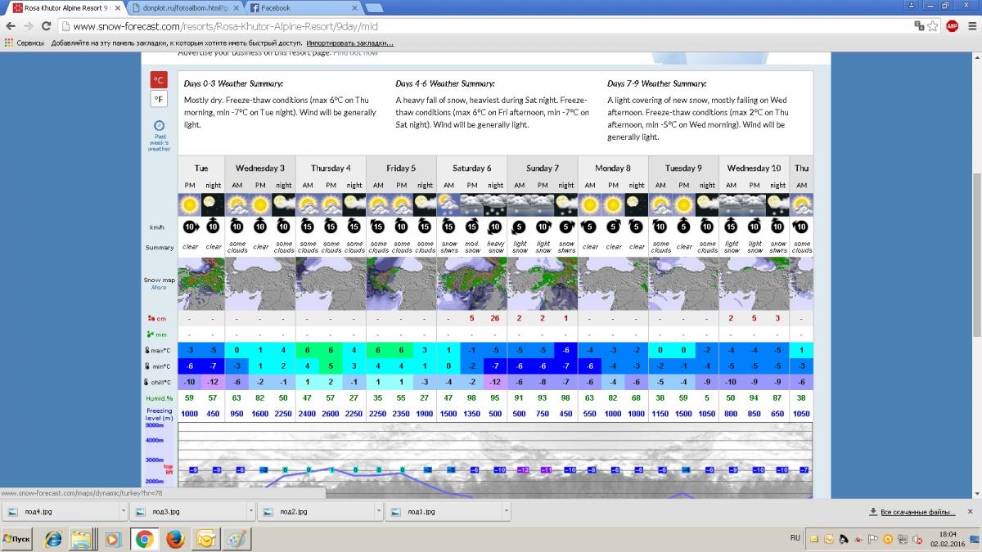Open Paint from the taskbar
Screen dimensions: 982x552
click(x=236, y=539)
